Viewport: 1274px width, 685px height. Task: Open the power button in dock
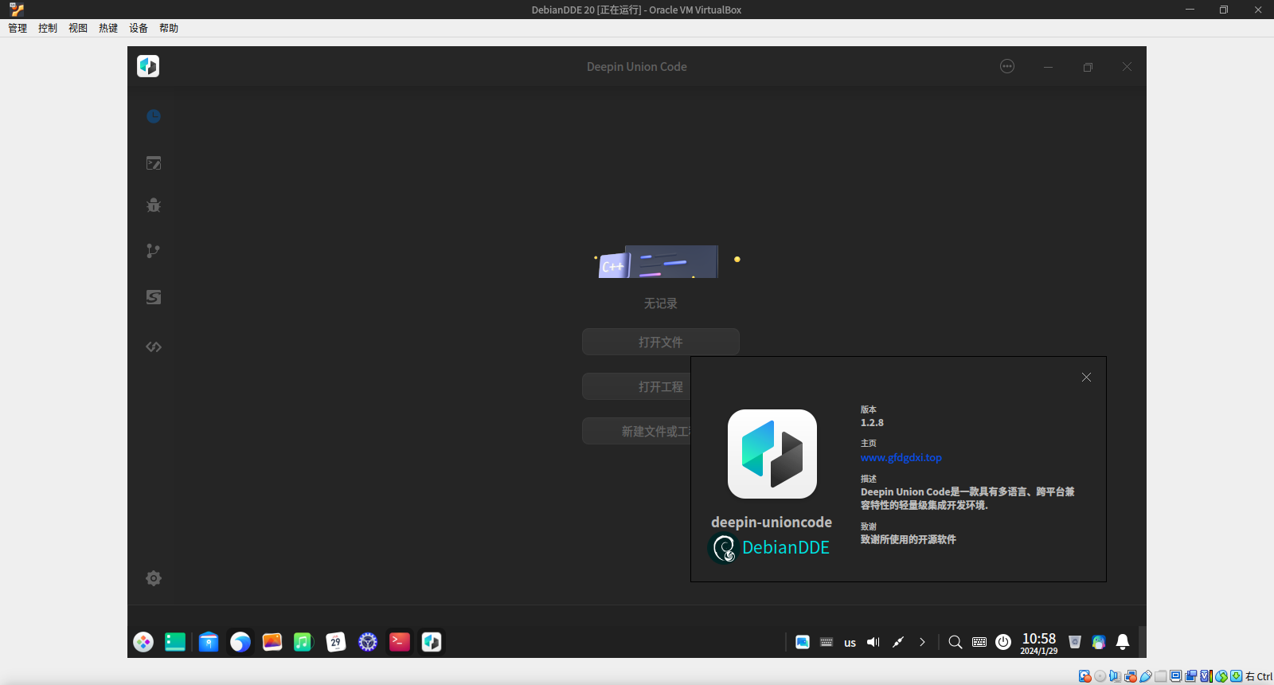(1003, 642)
